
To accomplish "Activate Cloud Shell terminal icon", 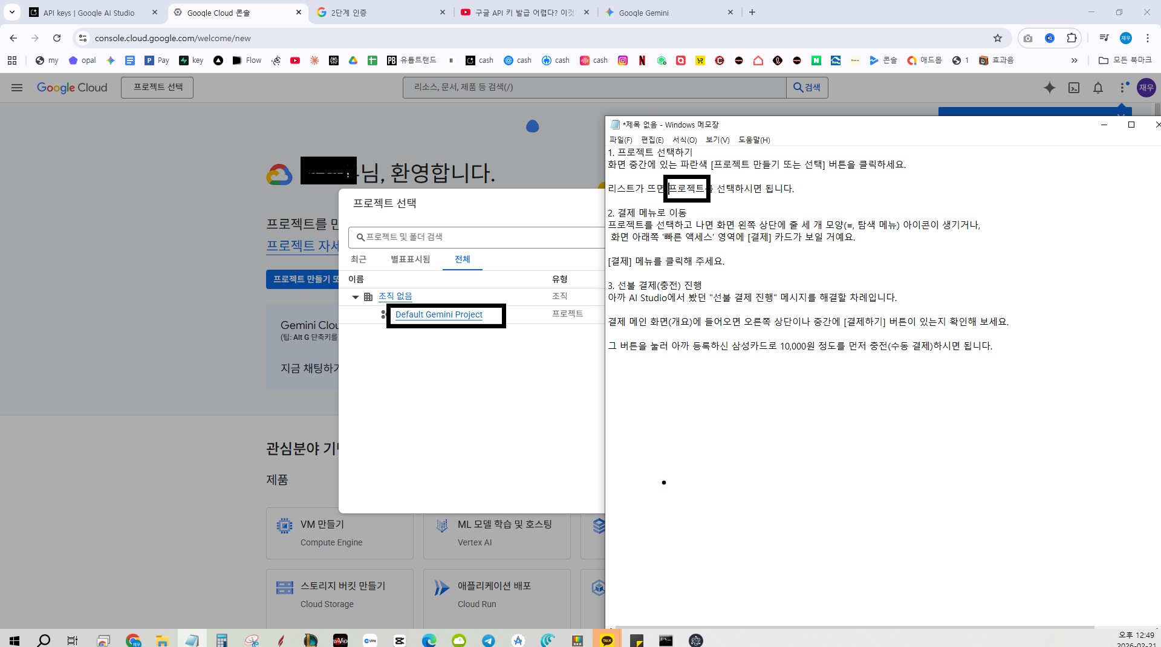I will click(1074, 88).
